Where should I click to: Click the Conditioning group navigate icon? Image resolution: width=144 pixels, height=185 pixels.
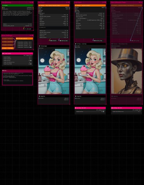pos(33,2)
